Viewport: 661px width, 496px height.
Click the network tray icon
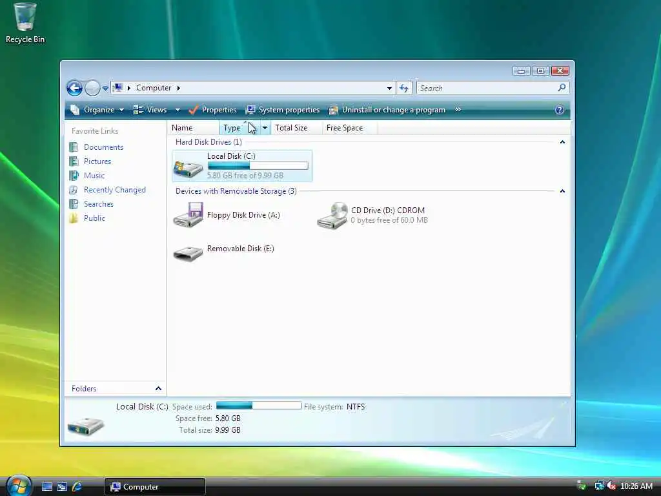(x=599, y=486)
